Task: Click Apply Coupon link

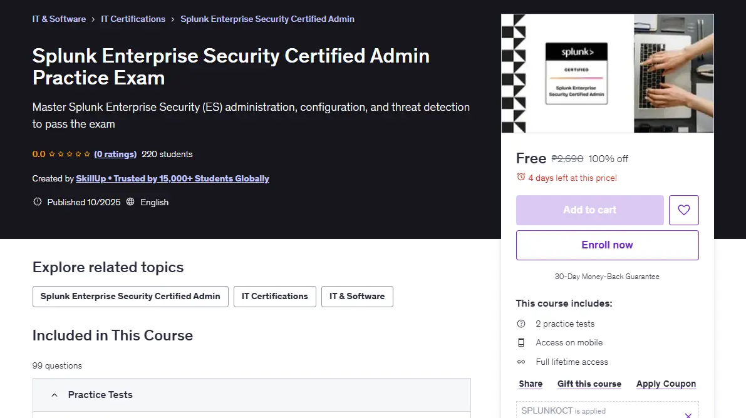Action: click(666, 384)
